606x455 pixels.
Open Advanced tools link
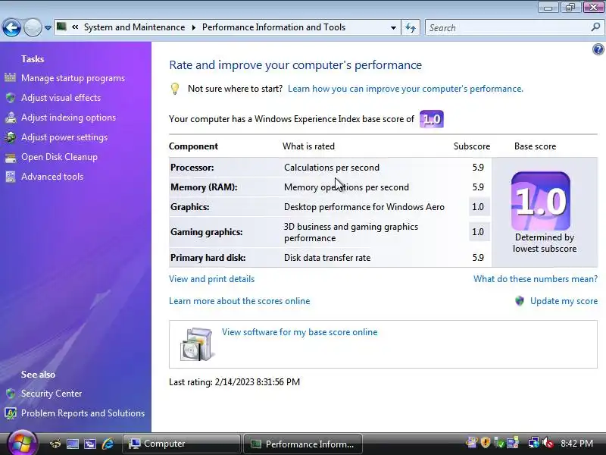click(52, 177)
